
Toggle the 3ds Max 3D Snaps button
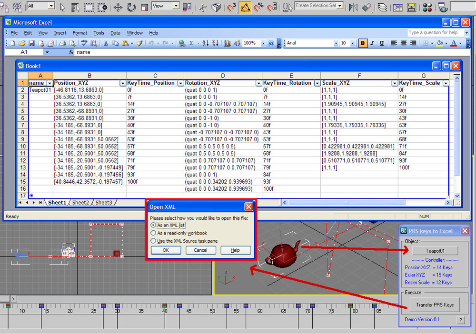231,7
